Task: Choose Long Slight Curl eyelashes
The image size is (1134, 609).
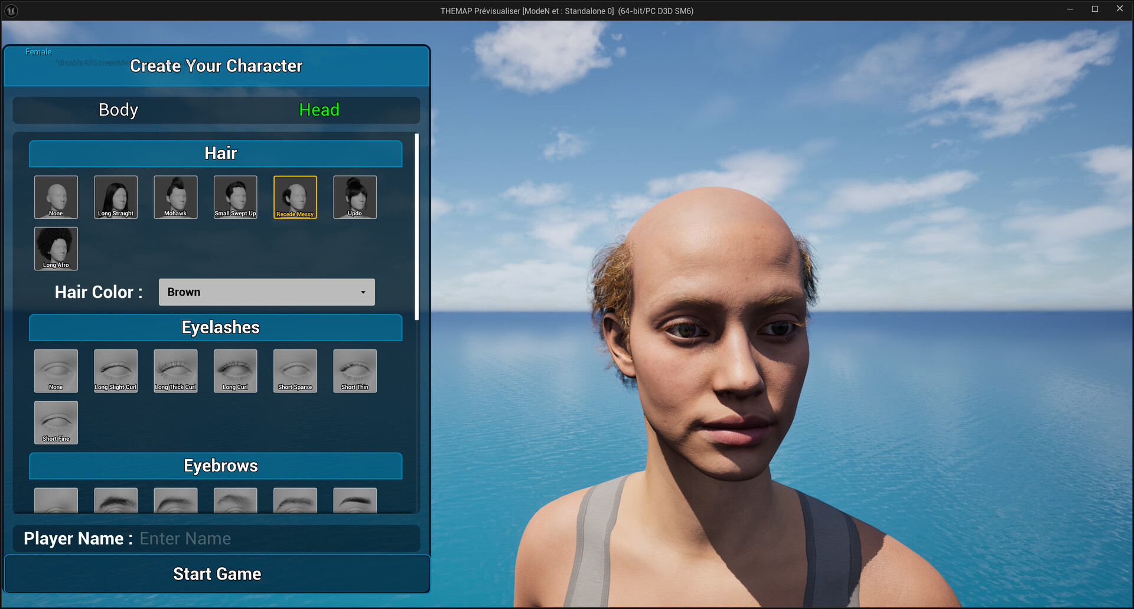Action: click(x=116, y=371)
